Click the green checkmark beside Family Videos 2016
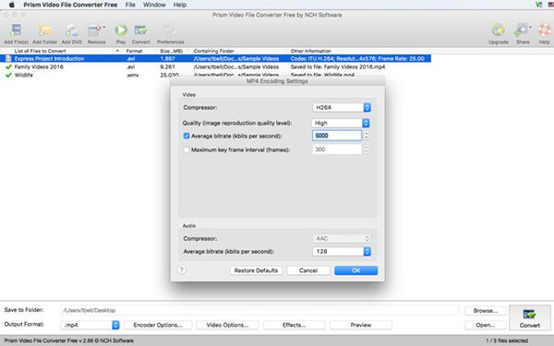 pyautogui.click(x=8, y=66)
